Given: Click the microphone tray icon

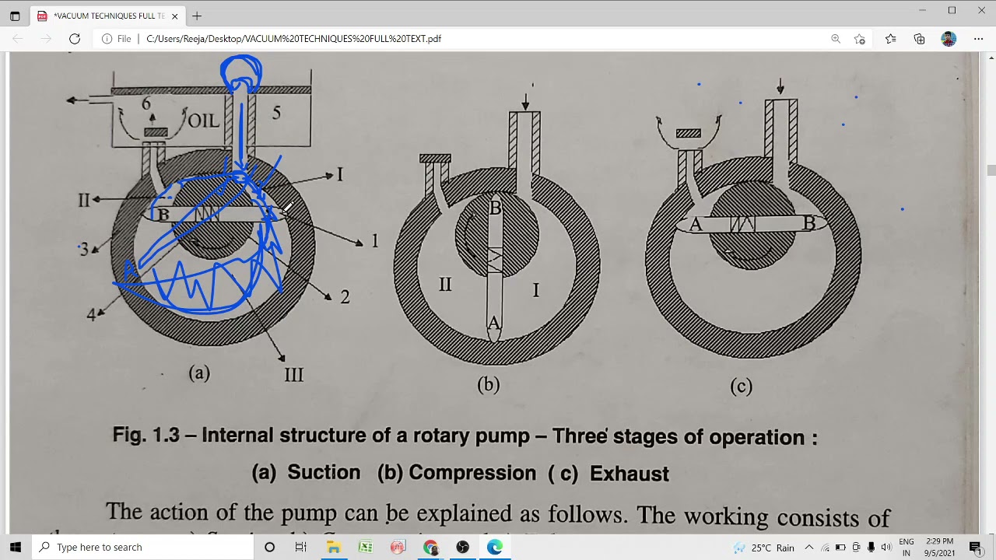Looking at the screenshot, I should tap(871, 548).
